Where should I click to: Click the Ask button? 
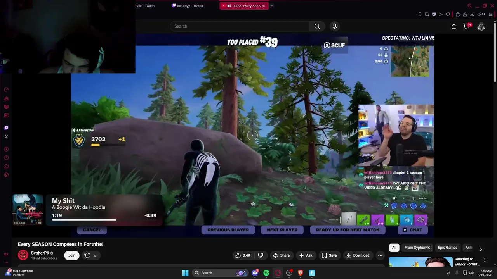coord(306,255)
